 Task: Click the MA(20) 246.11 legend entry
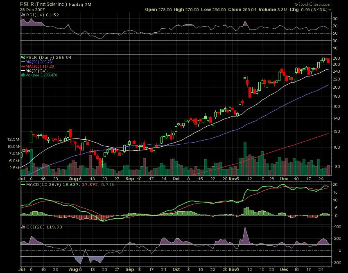38,71
